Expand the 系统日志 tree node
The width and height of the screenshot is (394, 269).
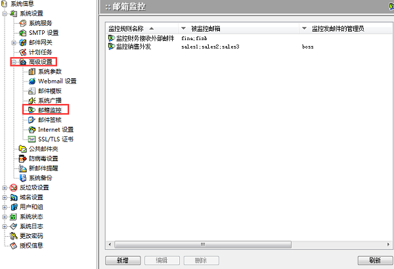[x=5, y=226]
